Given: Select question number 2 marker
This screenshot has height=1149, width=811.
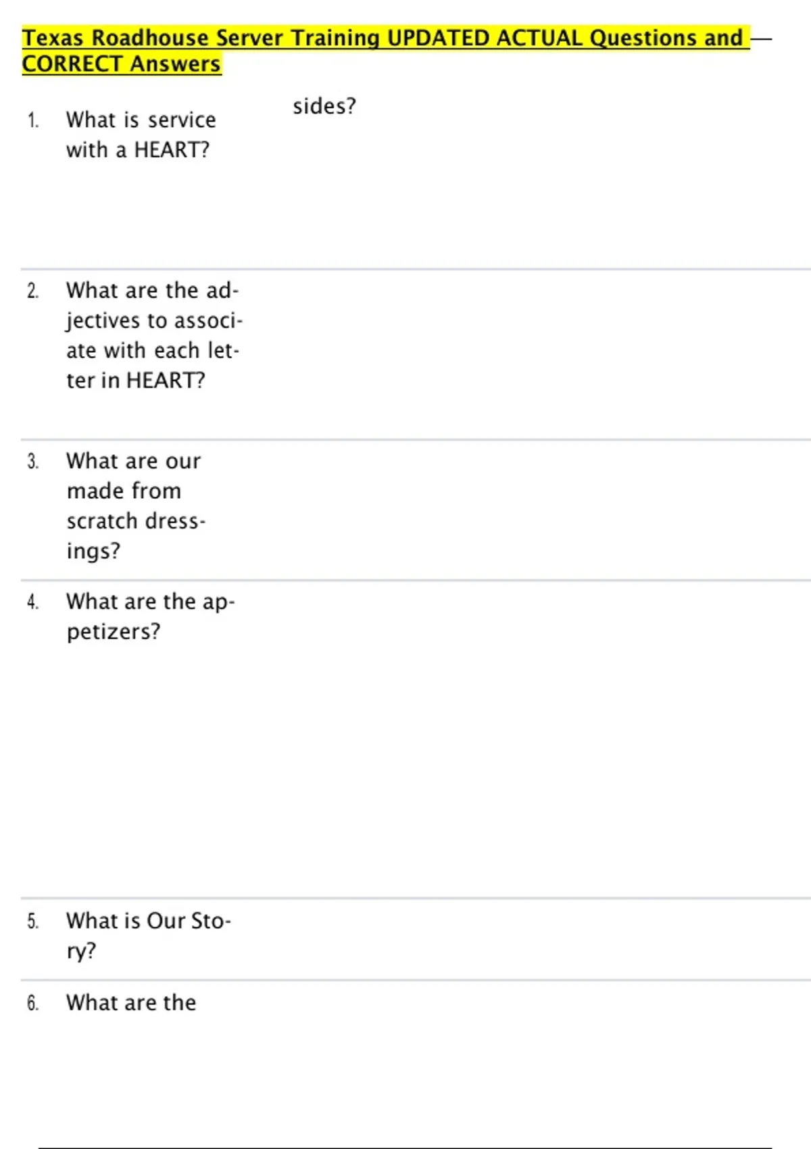Looking at the screenshot, I should [x=33, y=291].
